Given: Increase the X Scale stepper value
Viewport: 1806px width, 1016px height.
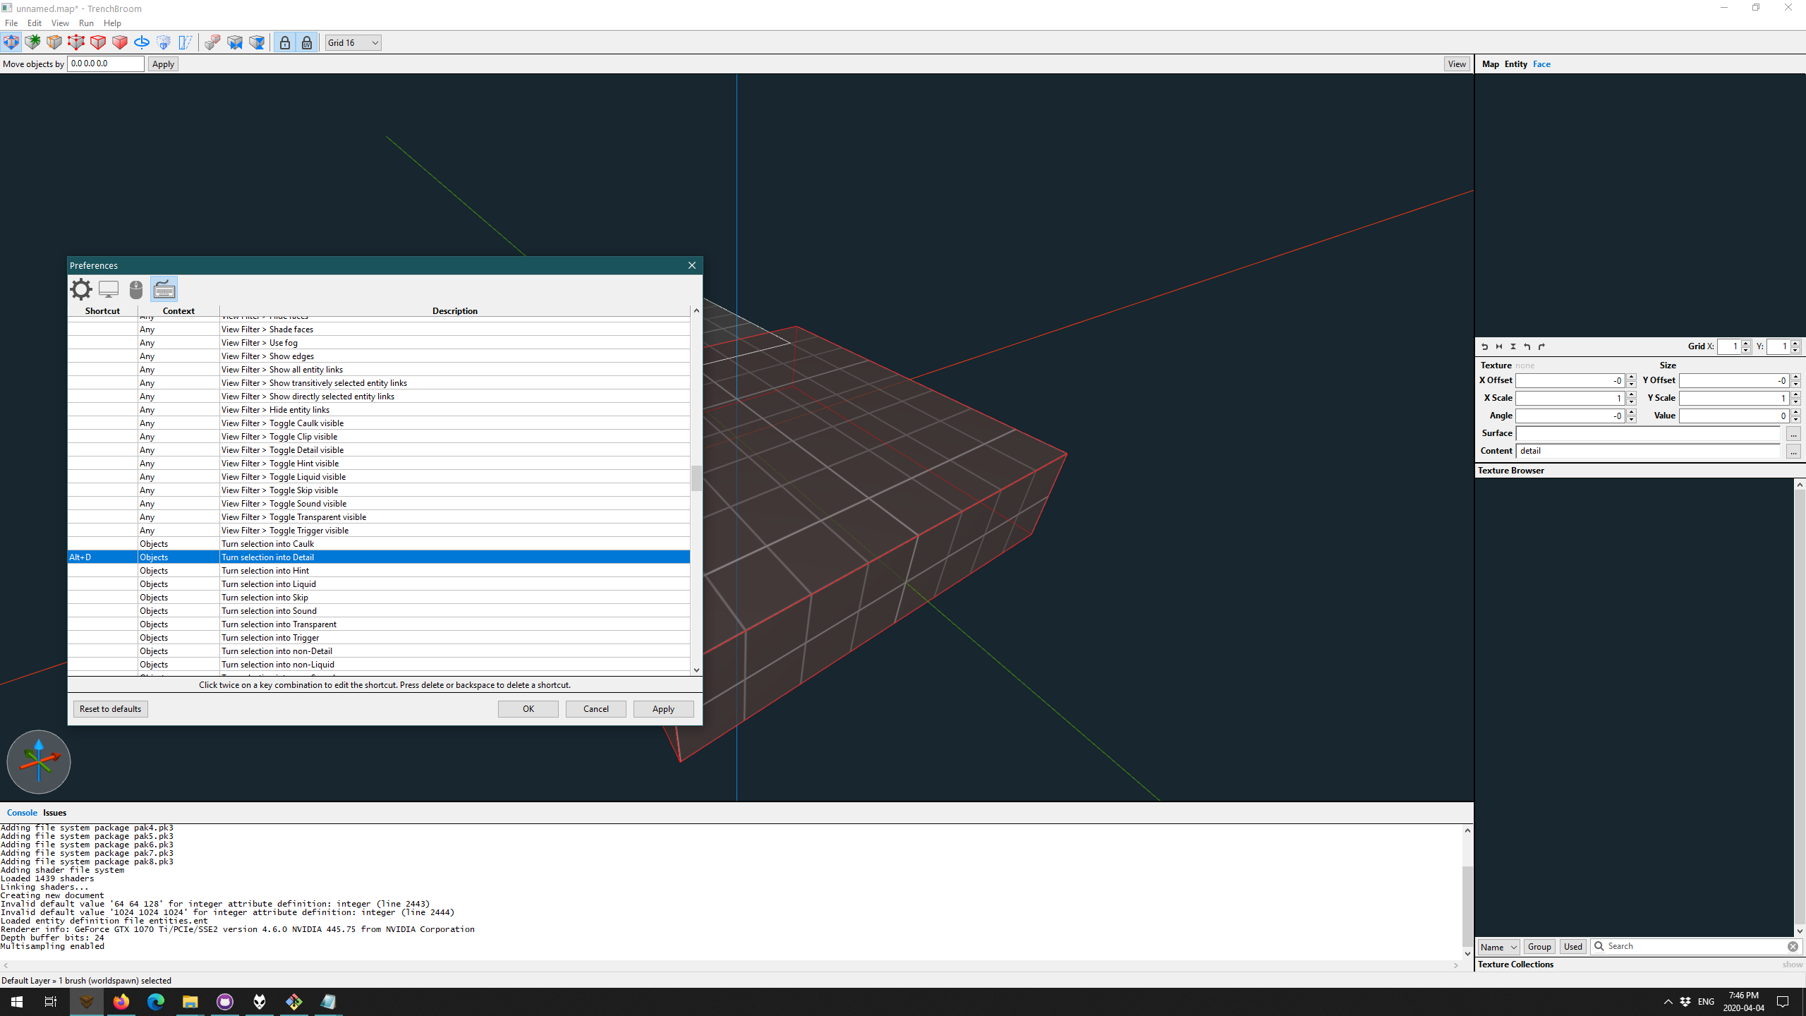Looking at the screenshot, I should (1631, 394).
